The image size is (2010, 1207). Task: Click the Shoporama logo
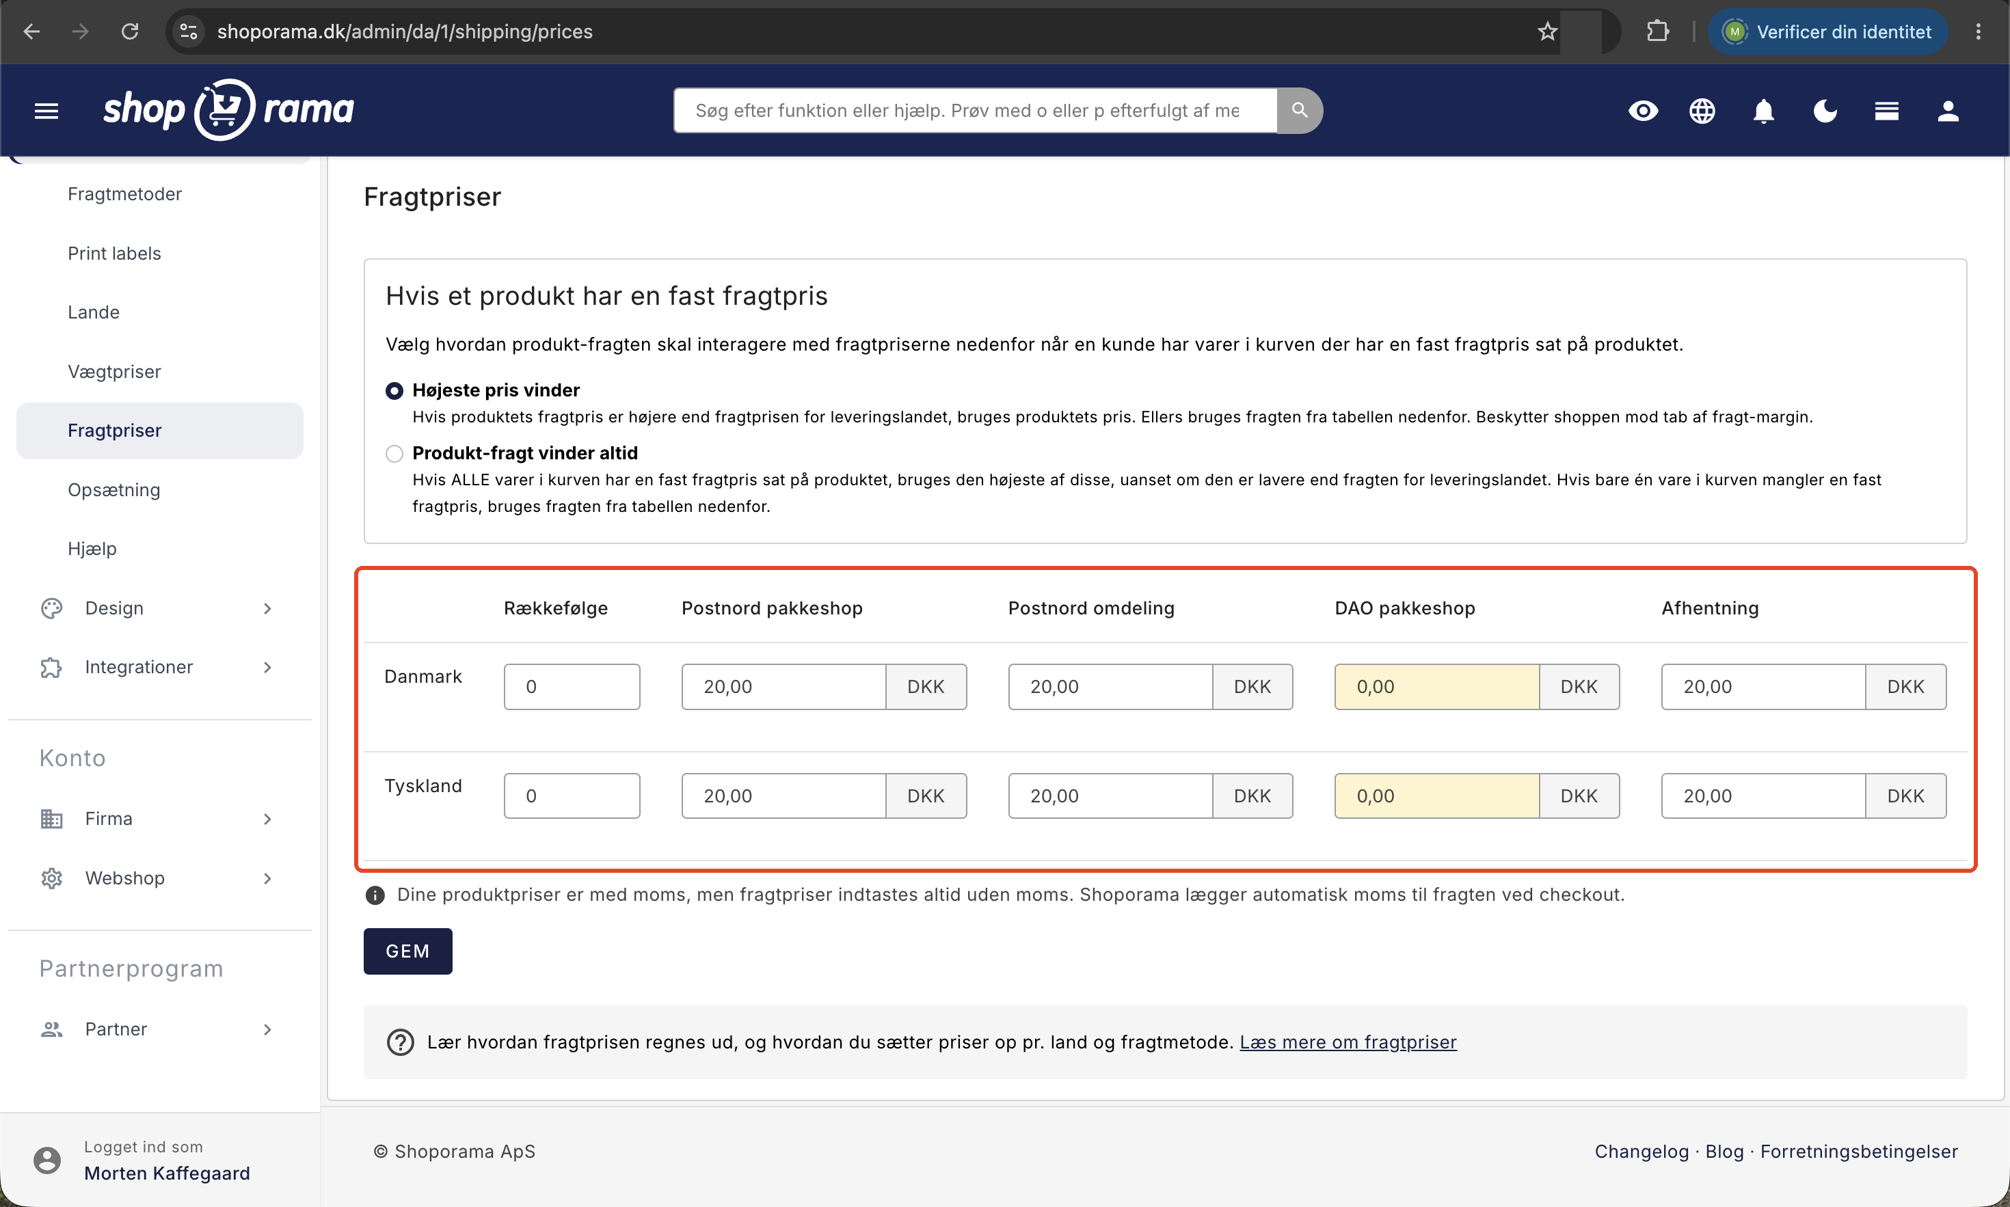point(228,110)
